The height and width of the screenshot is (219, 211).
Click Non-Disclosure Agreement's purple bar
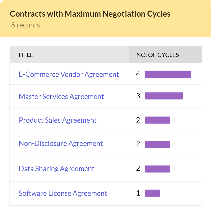[x=157, y=144]
